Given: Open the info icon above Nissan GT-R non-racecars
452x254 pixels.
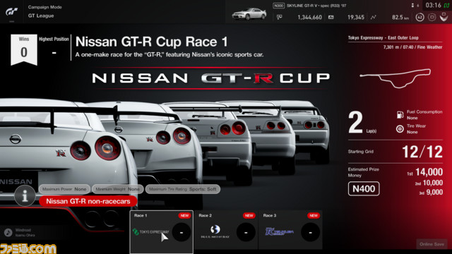Looking at the screenshot, I should coord(25,196).
